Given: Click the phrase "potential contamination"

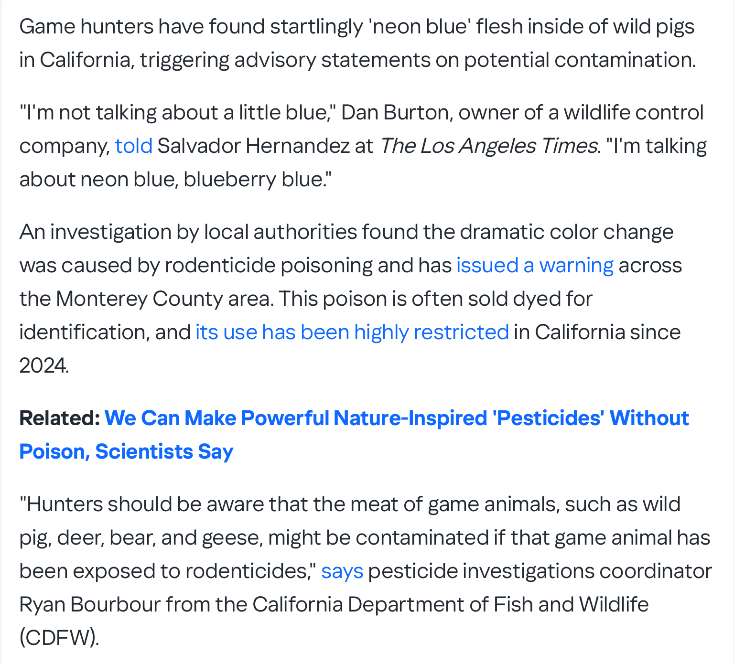Looking at the screenshot, I should [579, 60].
